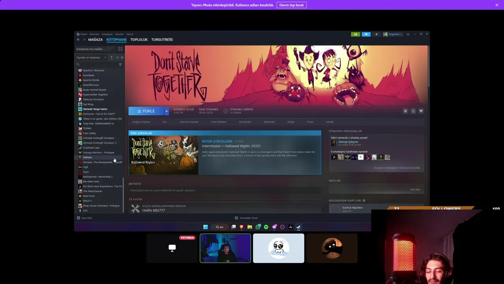Open Mağaza Sayfası game link
504x284 pixels.
[x=141, y=122]
